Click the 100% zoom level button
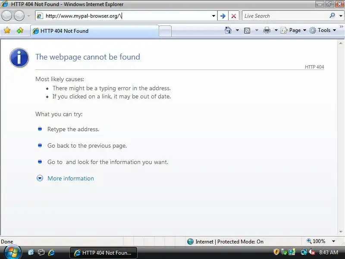Viewport: 345px width, 259px height. (x=316, y=241)
